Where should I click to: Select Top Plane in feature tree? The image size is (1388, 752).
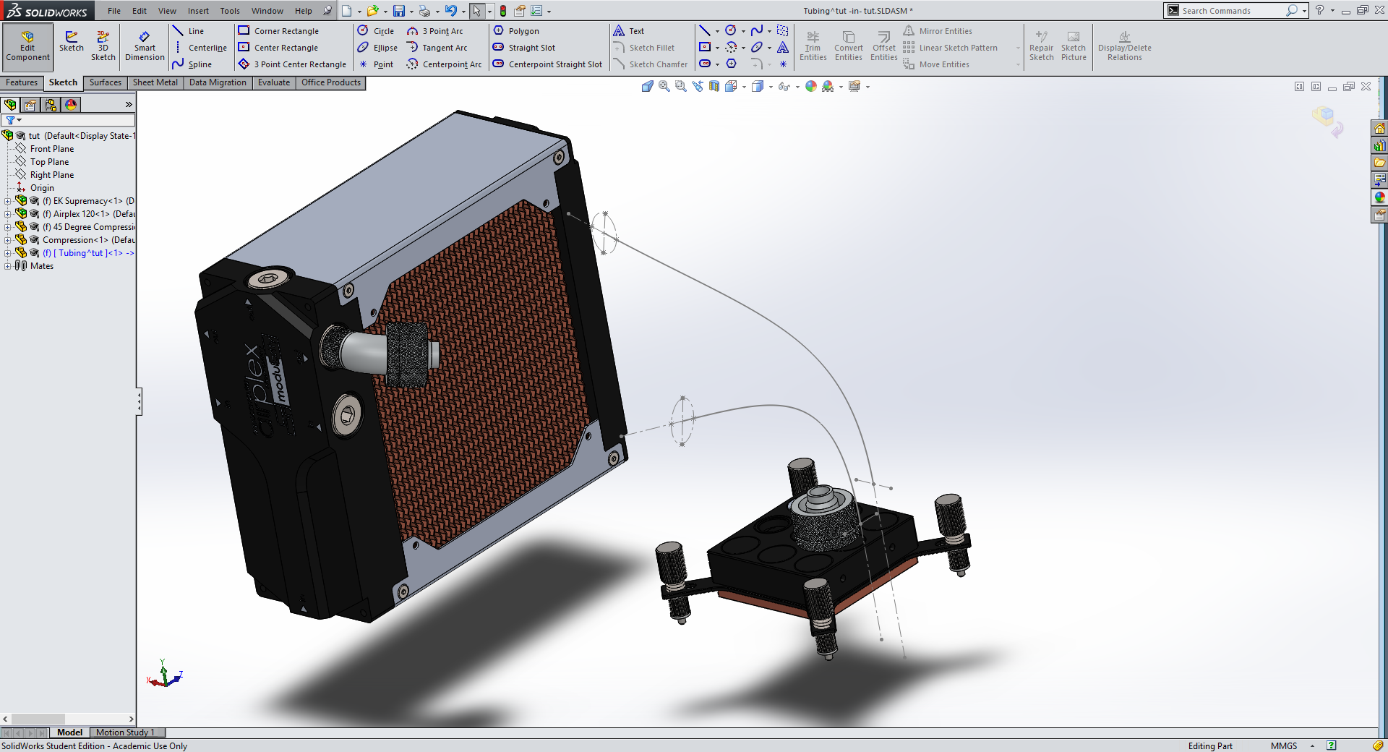(x=49, y=162)
